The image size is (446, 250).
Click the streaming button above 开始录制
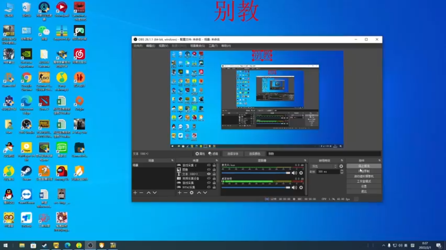(x=364, y=166)
